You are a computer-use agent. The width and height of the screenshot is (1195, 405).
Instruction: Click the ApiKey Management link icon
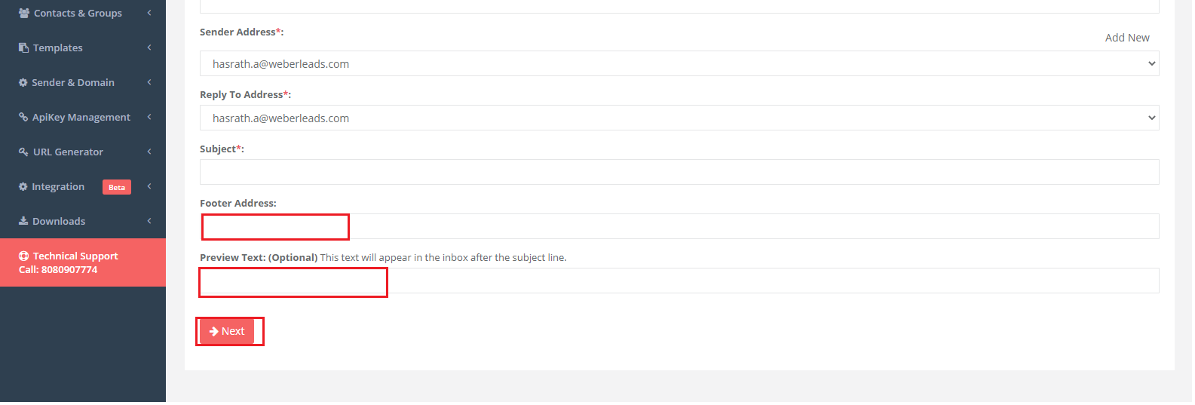(x=23, y=118)
